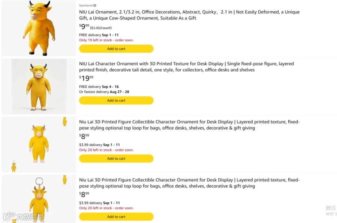The height and width of the screenshot is (223, 337).
Task: Add the third listing's $8.99 figure to cart
Action: click(116, 159)
